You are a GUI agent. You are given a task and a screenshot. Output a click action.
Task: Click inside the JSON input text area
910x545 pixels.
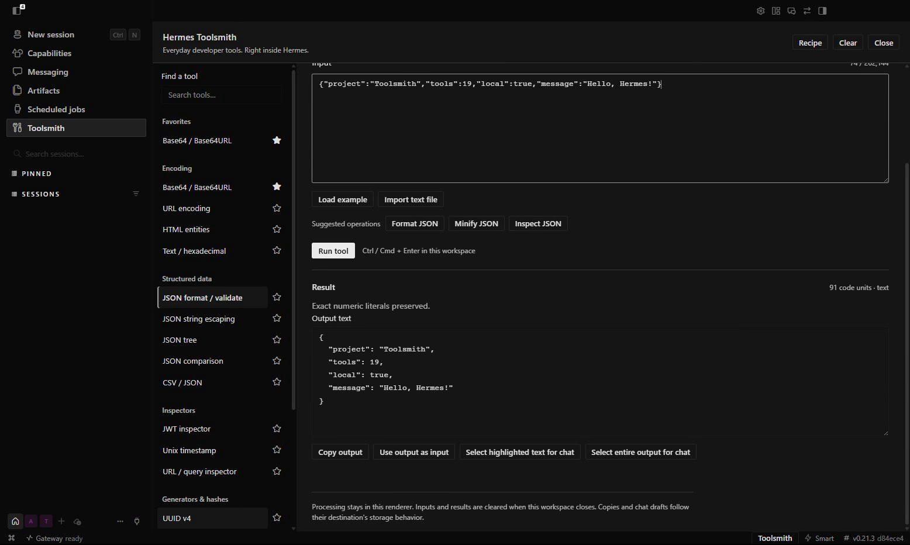[x=600, y=128]
